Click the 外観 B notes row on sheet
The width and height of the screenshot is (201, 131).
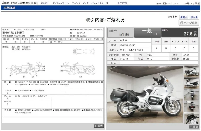point(53,85)
